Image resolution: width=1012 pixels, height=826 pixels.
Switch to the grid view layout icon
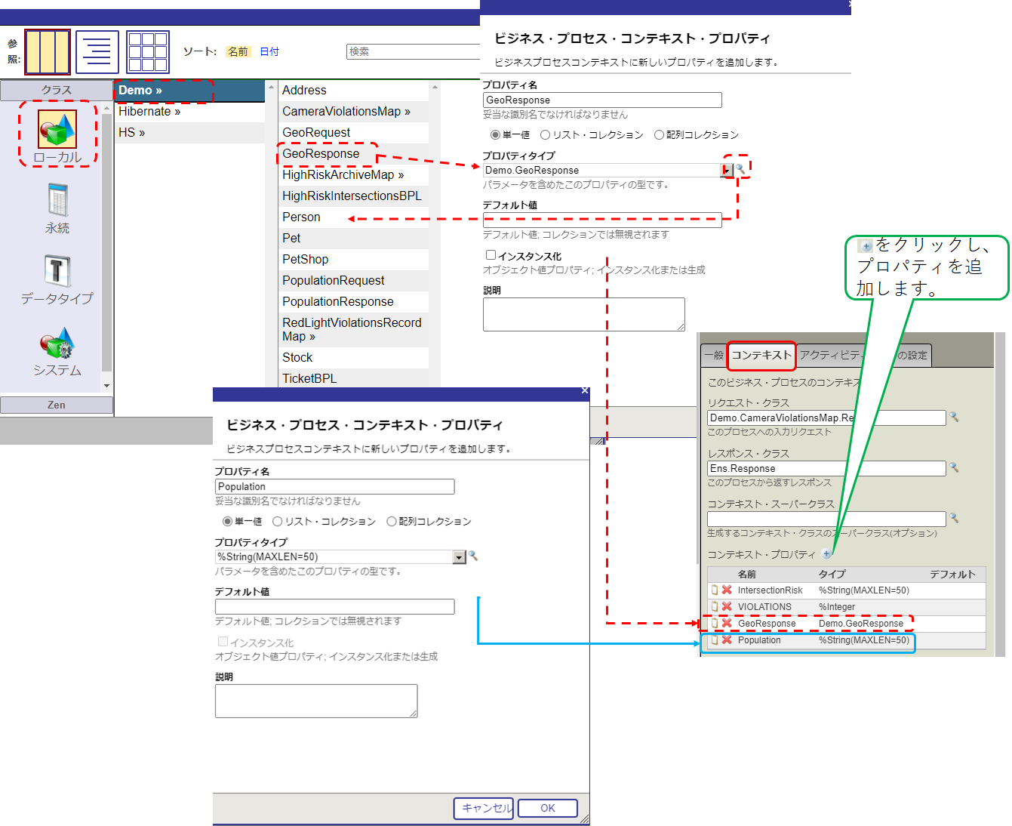148,52
